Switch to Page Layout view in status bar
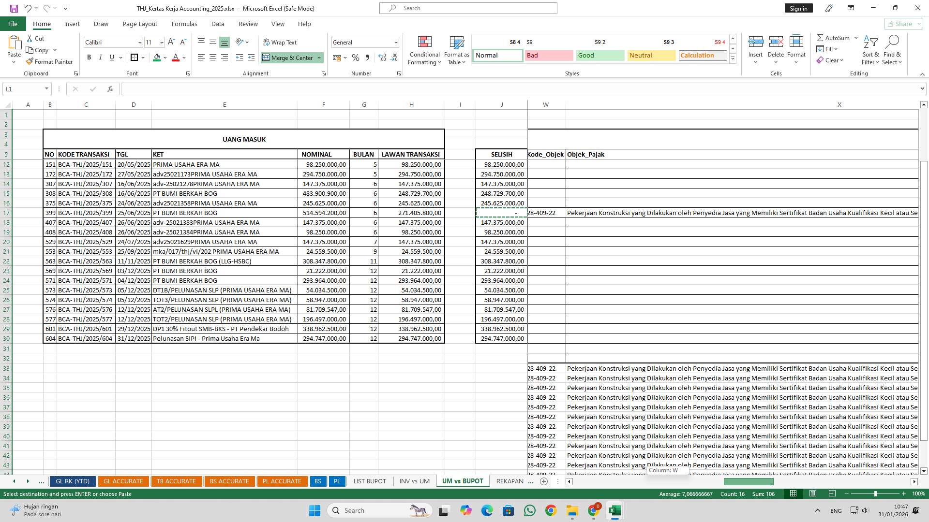The width and height of the screenshot is (929, 522). [813, 493]
